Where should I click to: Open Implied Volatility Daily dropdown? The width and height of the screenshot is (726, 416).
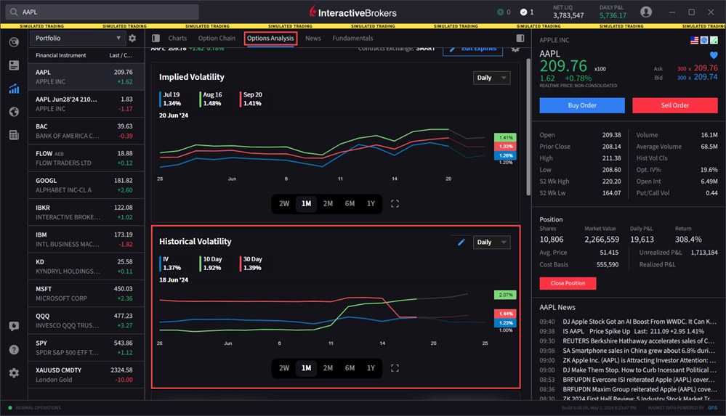[x=492, y=78]
